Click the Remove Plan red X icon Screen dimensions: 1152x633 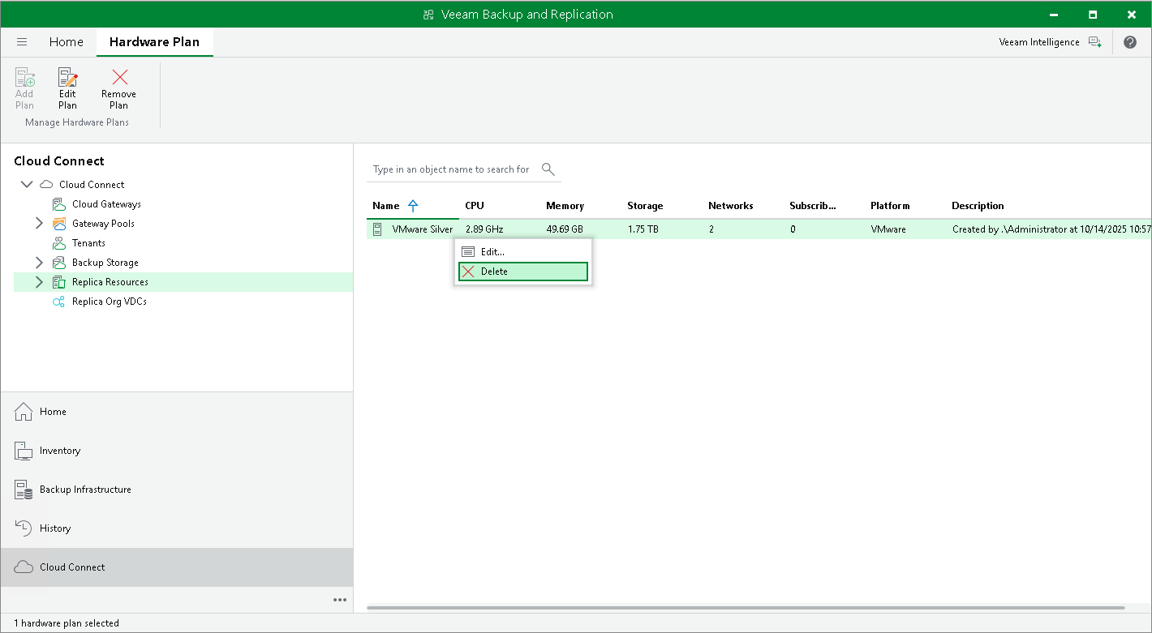pos(120,77)
